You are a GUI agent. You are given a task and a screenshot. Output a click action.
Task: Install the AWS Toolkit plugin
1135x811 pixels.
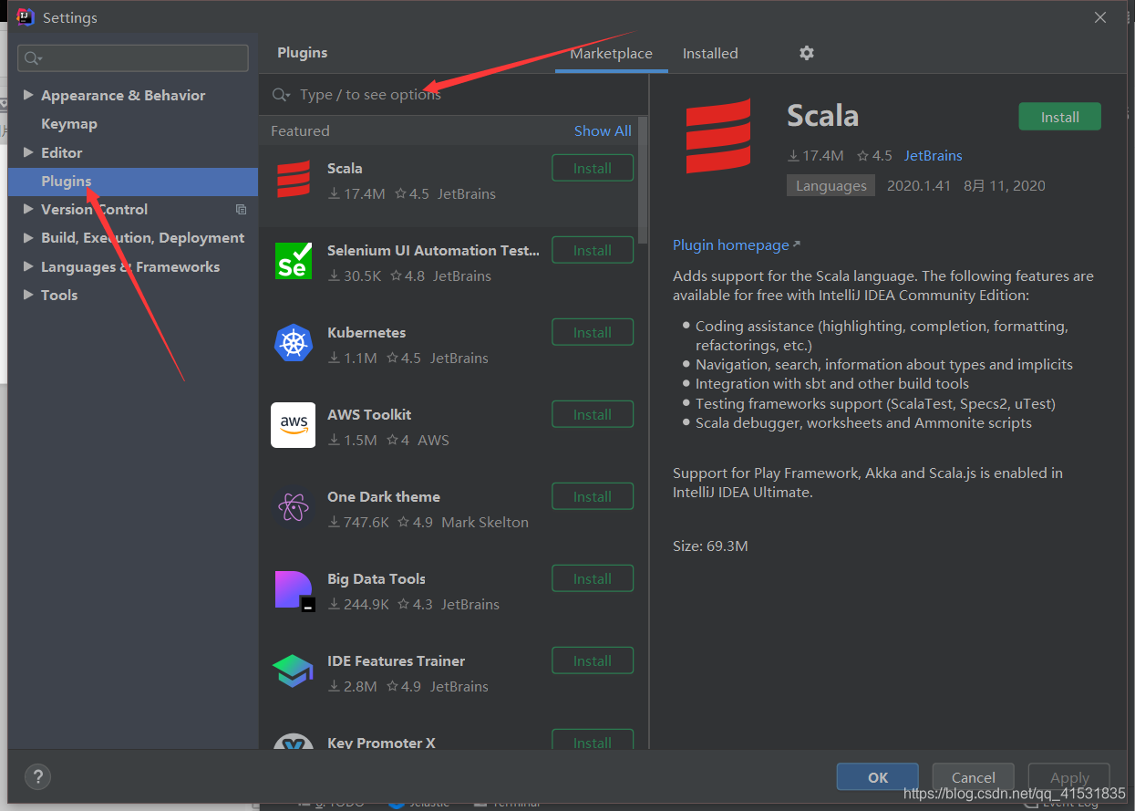pyautogui.click(x=593, y=415)
